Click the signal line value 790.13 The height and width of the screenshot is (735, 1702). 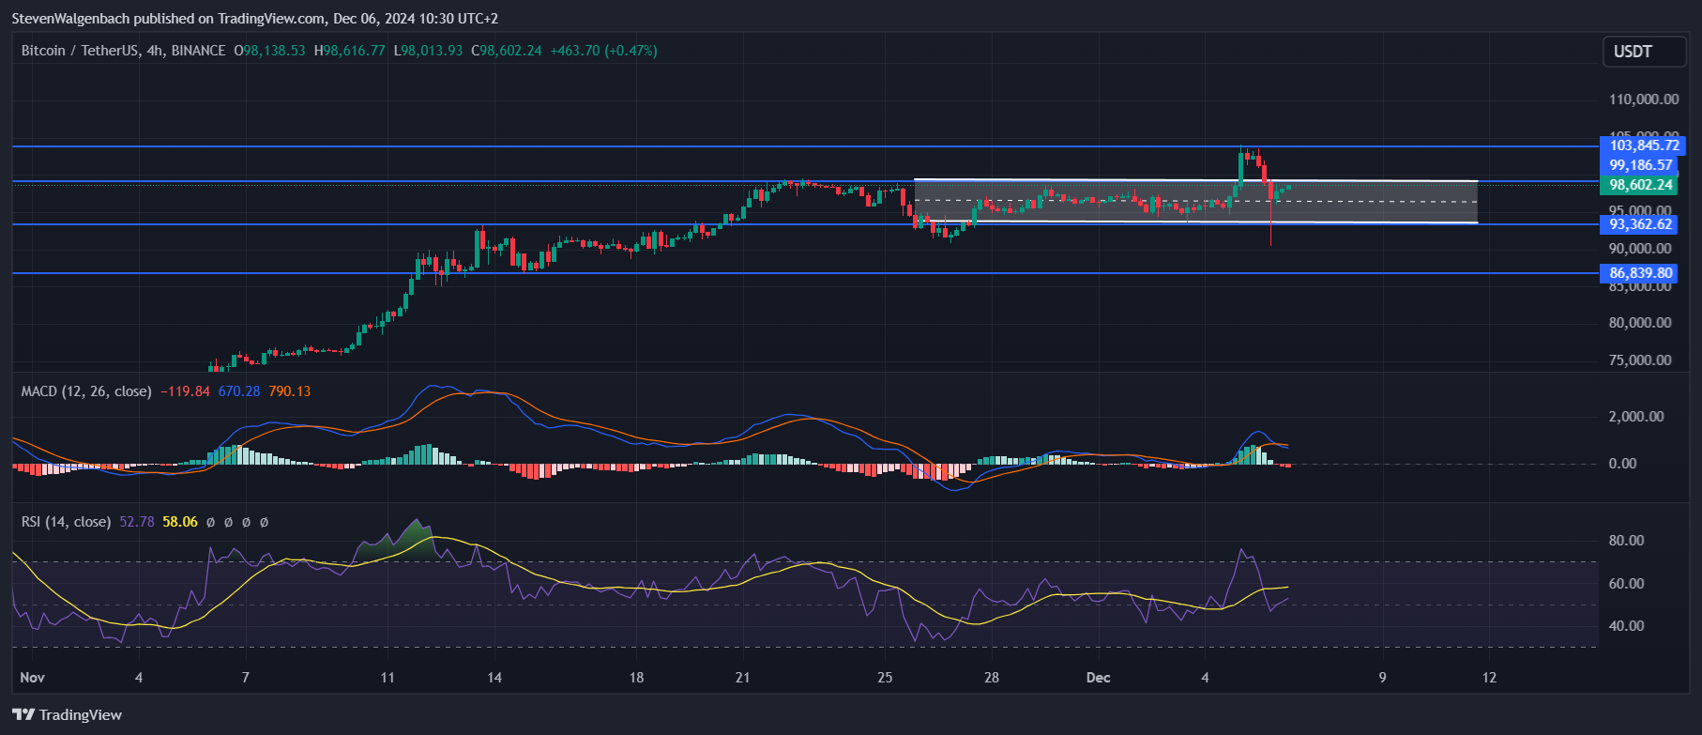point(290,391)
